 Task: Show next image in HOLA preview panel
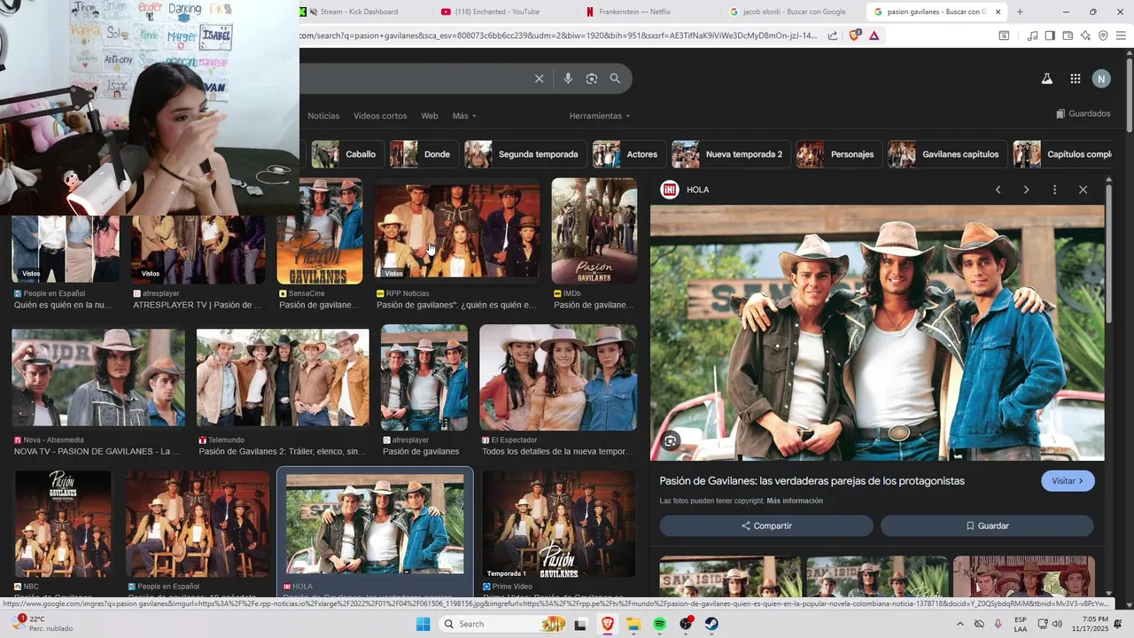[1026, 190]
